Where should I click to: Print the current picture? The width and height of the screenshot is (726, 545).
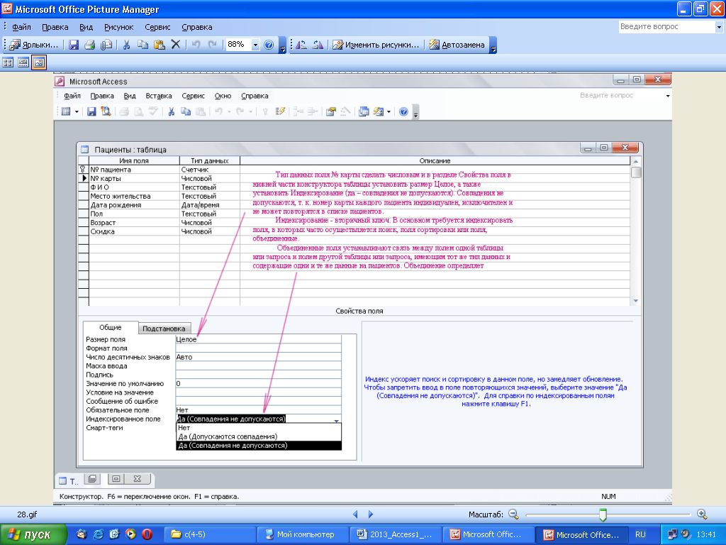(x=90, y=45)
